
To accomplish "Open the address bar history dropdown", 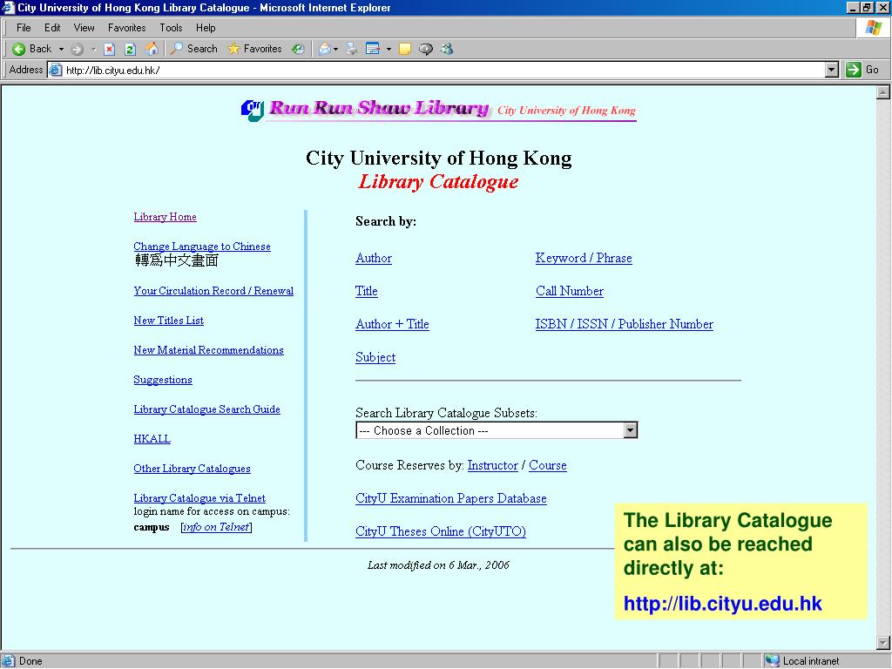I will (832, 70).
